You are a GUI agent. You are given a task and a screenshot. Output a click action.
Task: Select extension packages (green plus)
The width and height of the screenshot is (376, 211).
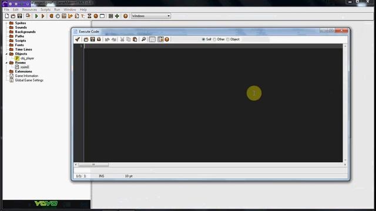[x=117, y=16]
